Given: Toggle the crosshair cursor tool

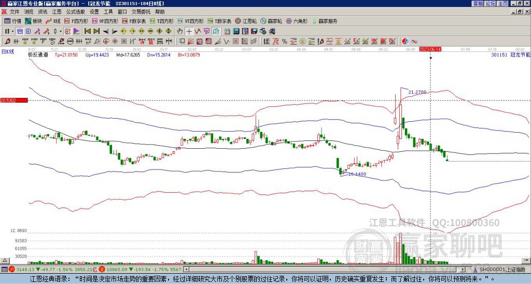Looking at the screenshot, I should click(x=189, y=31).
